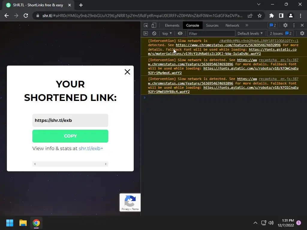Screen dimensions: 307x230
Task: Select the Console tab
Action: click(193, 25)
